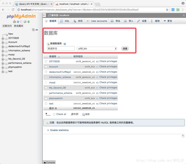Image resolution: width=186 pixels, height=164 pixels.
Task: Expand information_schema node in sidebar tree
Action: pyautogui.click(x=3, y=51)
